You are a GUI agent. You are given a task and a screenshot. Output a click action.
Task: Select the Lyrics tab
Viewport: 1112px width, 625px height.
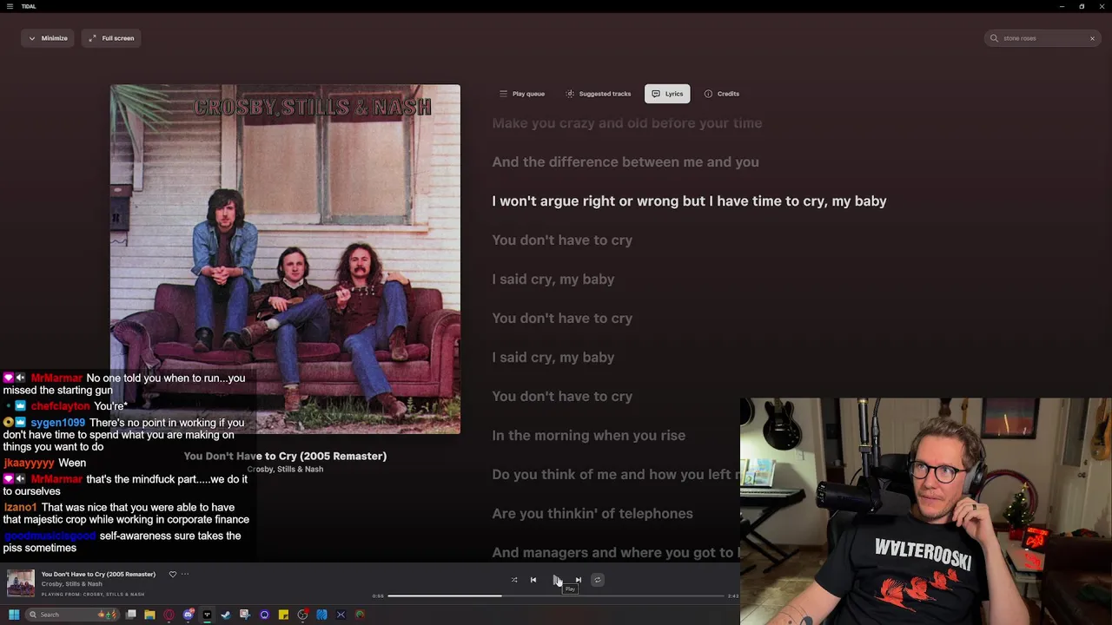(667, 94)
